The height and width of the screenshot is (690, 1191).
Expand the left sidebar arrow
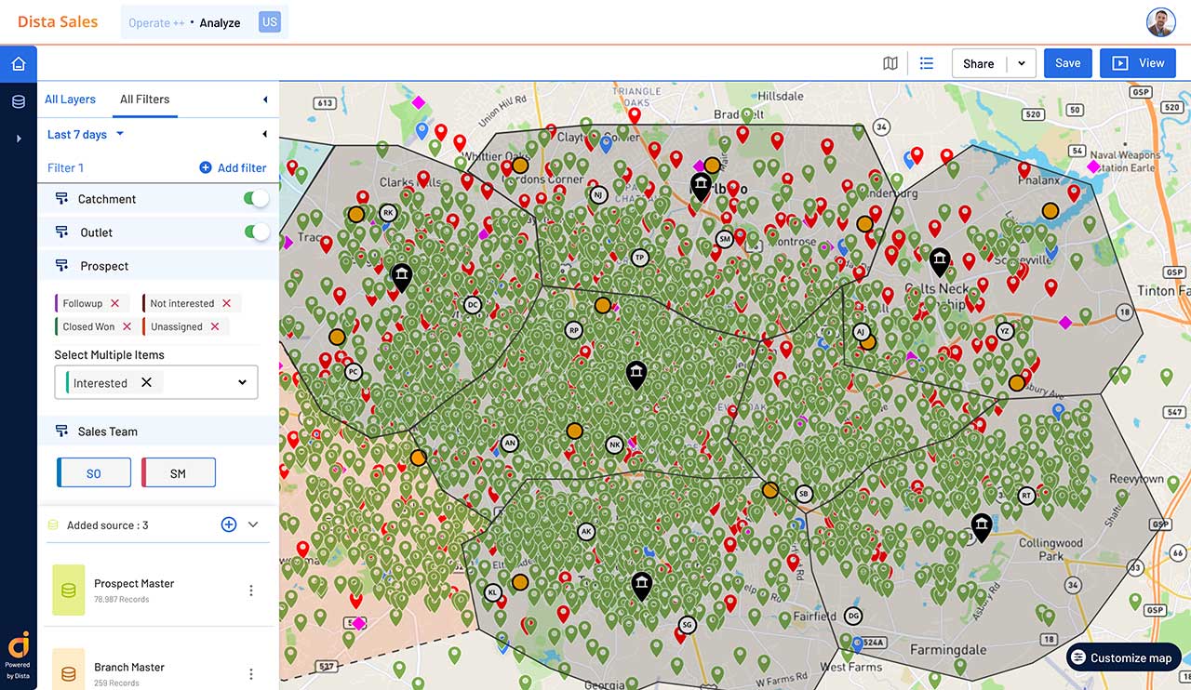(x=18, y=139)
